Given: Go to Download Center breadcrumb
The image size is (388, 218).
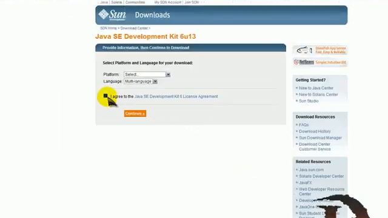Looking at the screenshot, I should point(134,28).
